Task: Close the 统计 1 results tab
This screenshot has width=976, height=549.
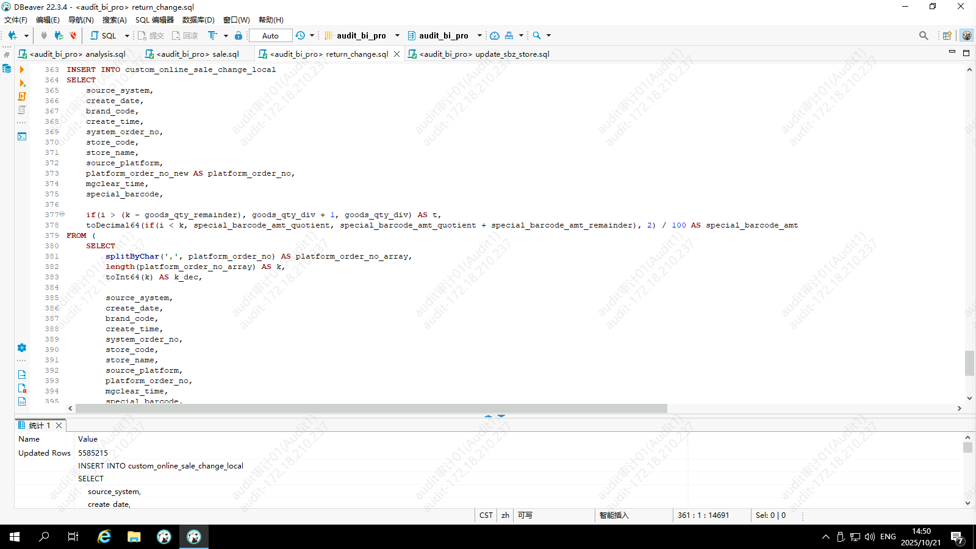Action: [x=59, y=425]
